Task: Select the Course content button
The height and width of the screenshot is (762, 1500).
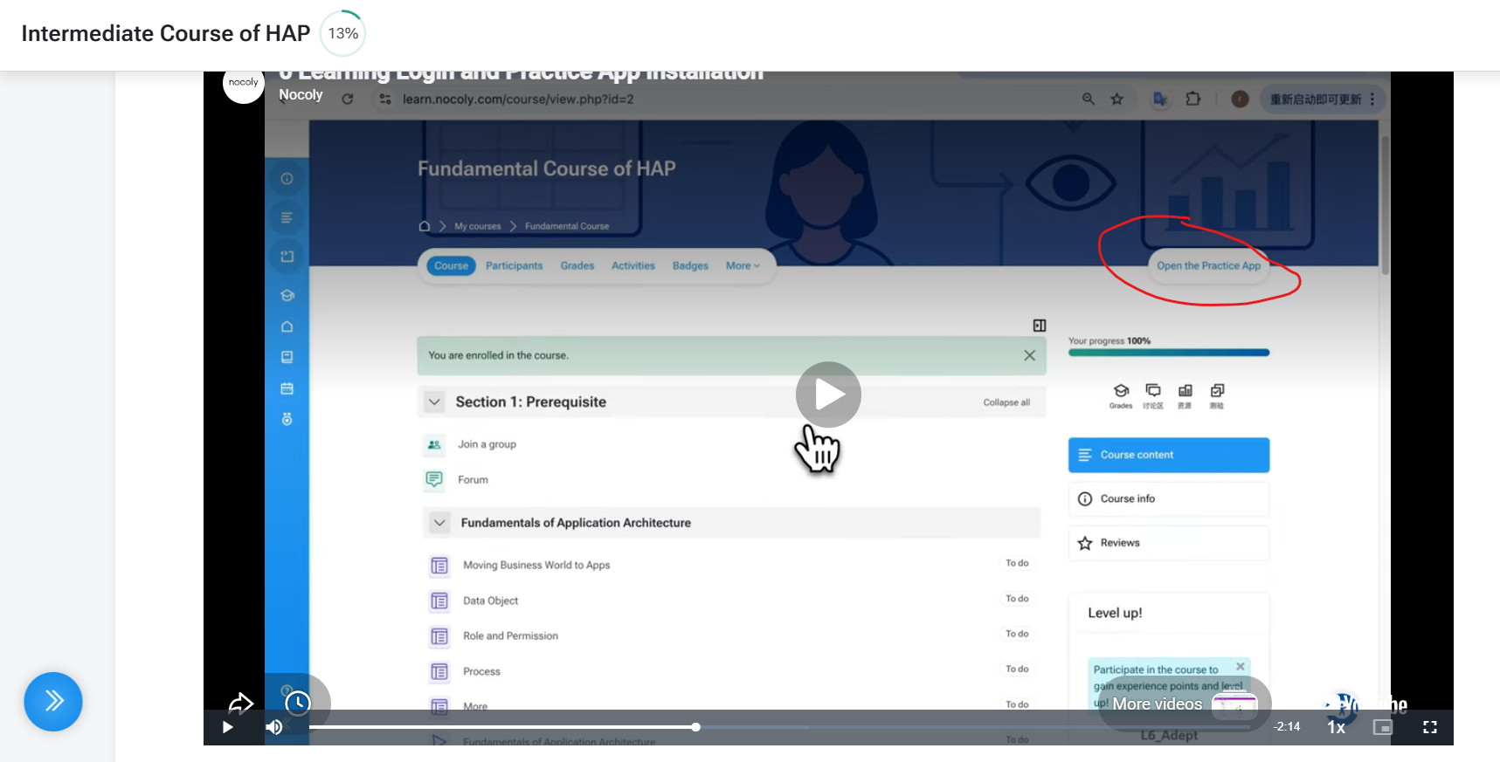Action: click(x=1169, y=455)
